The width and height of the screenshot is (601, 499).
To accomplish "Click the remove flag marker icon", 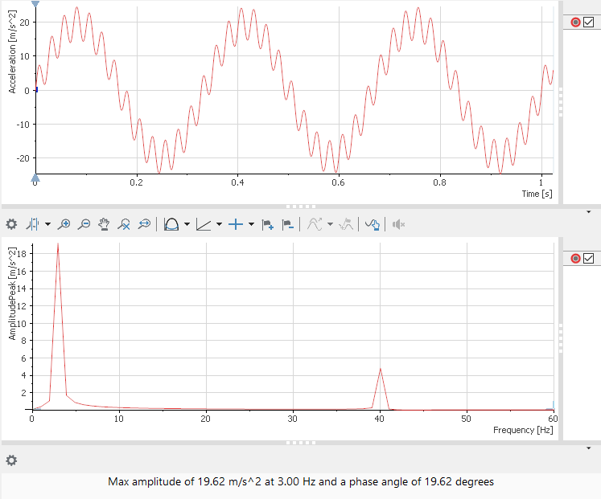I will 287,224.
